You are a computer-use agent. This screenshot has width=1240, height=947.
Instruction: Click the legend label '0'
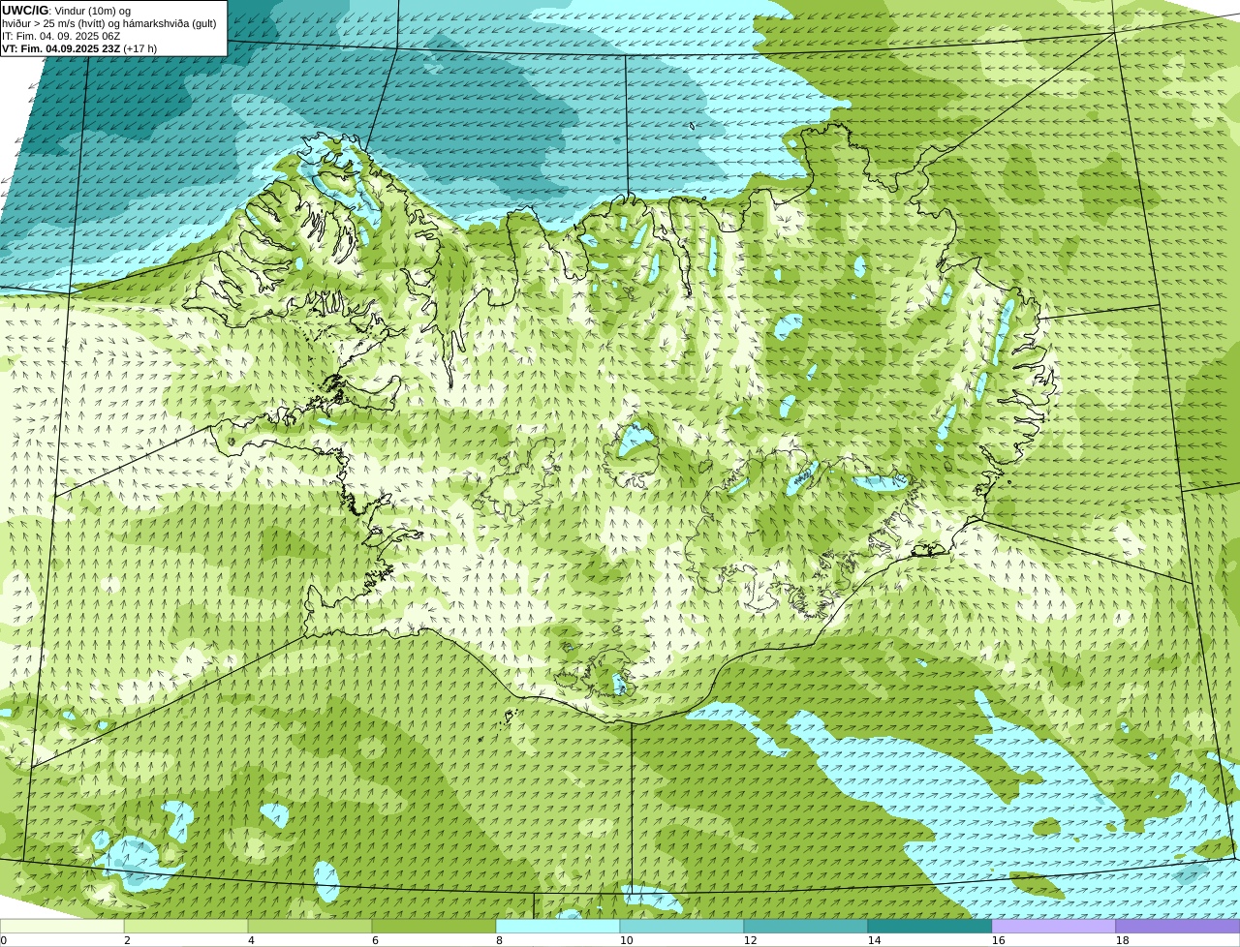[x=3, y=940]
